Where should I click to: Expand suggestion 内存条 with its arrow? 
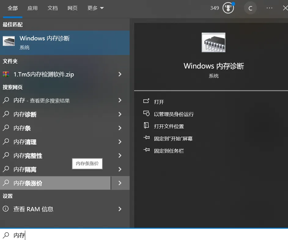(120, 128)
